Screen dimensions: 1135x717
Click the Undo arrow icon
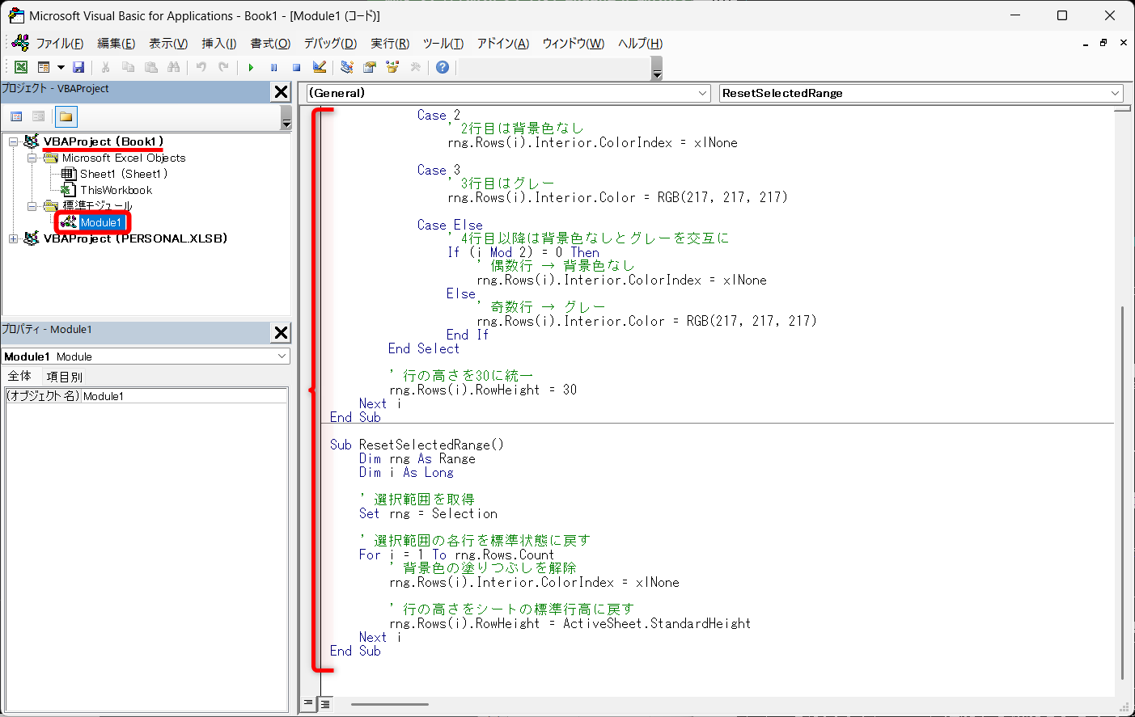coord(201,67)
